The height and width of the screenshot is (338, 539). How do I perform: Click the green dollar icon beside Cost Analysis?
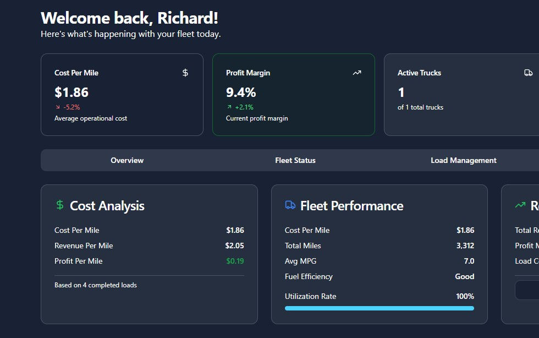tap(60, 205)
